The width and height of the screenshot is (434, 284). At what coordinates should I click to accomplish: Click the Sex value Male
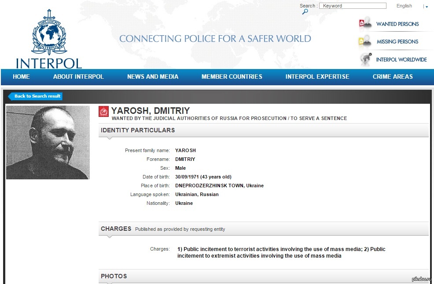click(x=180, y=168)
